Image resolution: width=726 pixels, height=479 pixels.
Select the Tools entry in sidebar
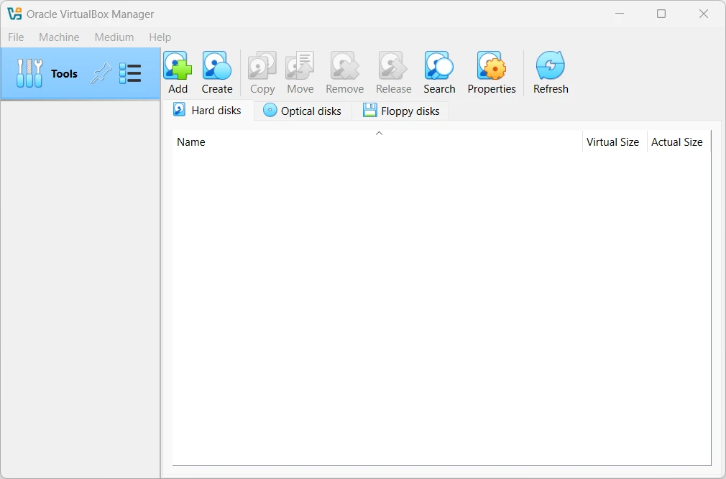point(80,73)
